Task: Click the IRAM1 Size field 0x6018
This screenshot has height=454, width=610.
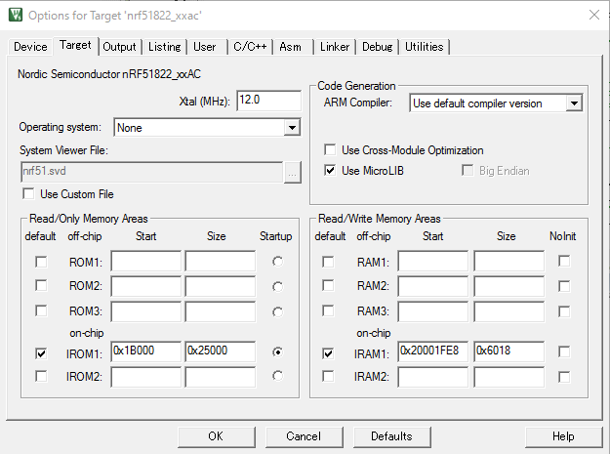Action: click(509, 351)
